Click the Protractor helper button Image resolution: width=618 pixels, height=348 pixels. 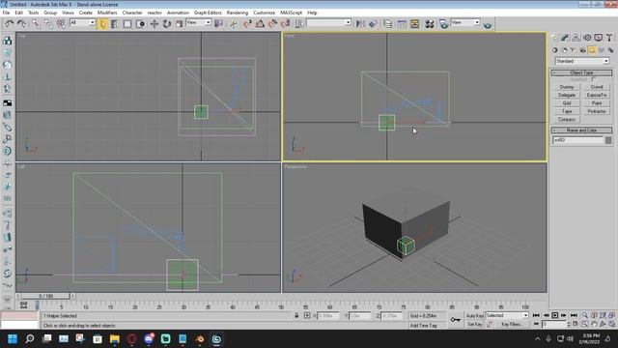(597, 111)
